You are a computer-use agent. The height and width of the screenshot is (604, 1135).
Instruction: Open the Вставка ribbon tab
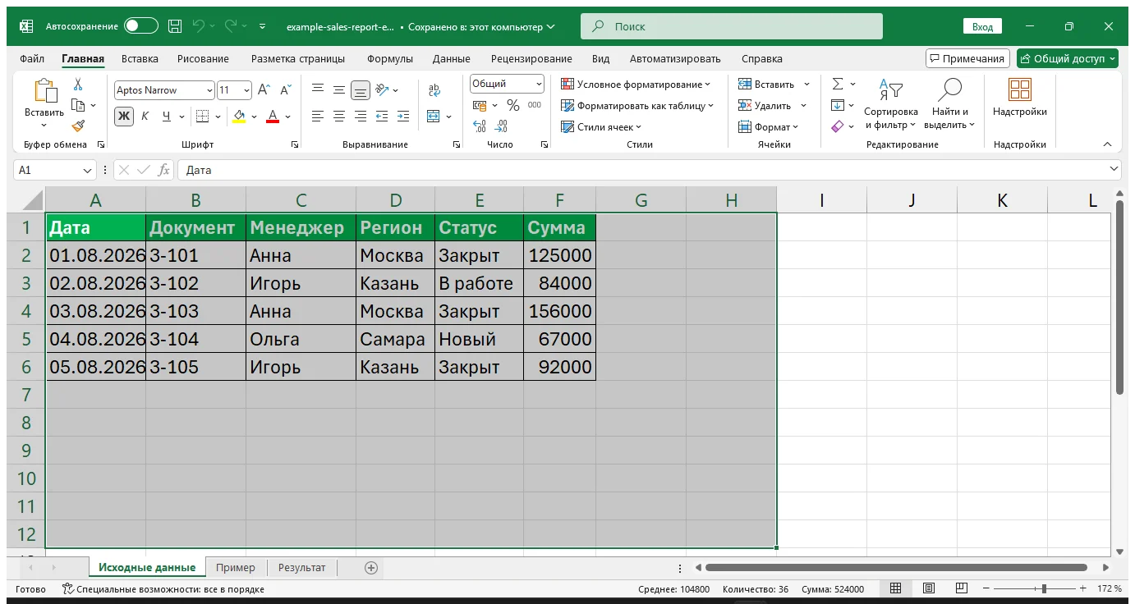pos(140,59)
